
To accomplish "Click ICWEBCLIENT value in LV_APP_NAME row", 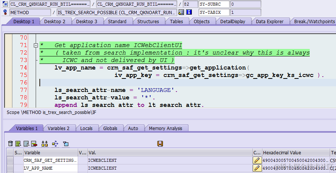I will click(102, 168).
